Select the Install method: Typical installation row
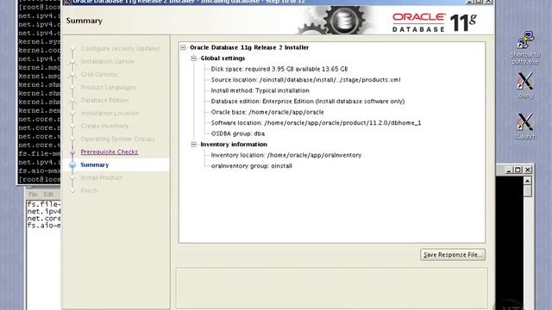 pyautogui.click(x=260, y=90)
